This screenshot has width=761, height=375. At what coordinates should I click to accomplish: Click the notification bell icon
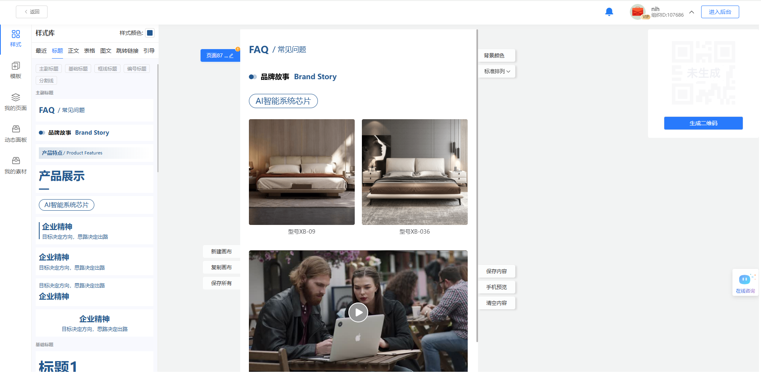click(x=609, y=12)
